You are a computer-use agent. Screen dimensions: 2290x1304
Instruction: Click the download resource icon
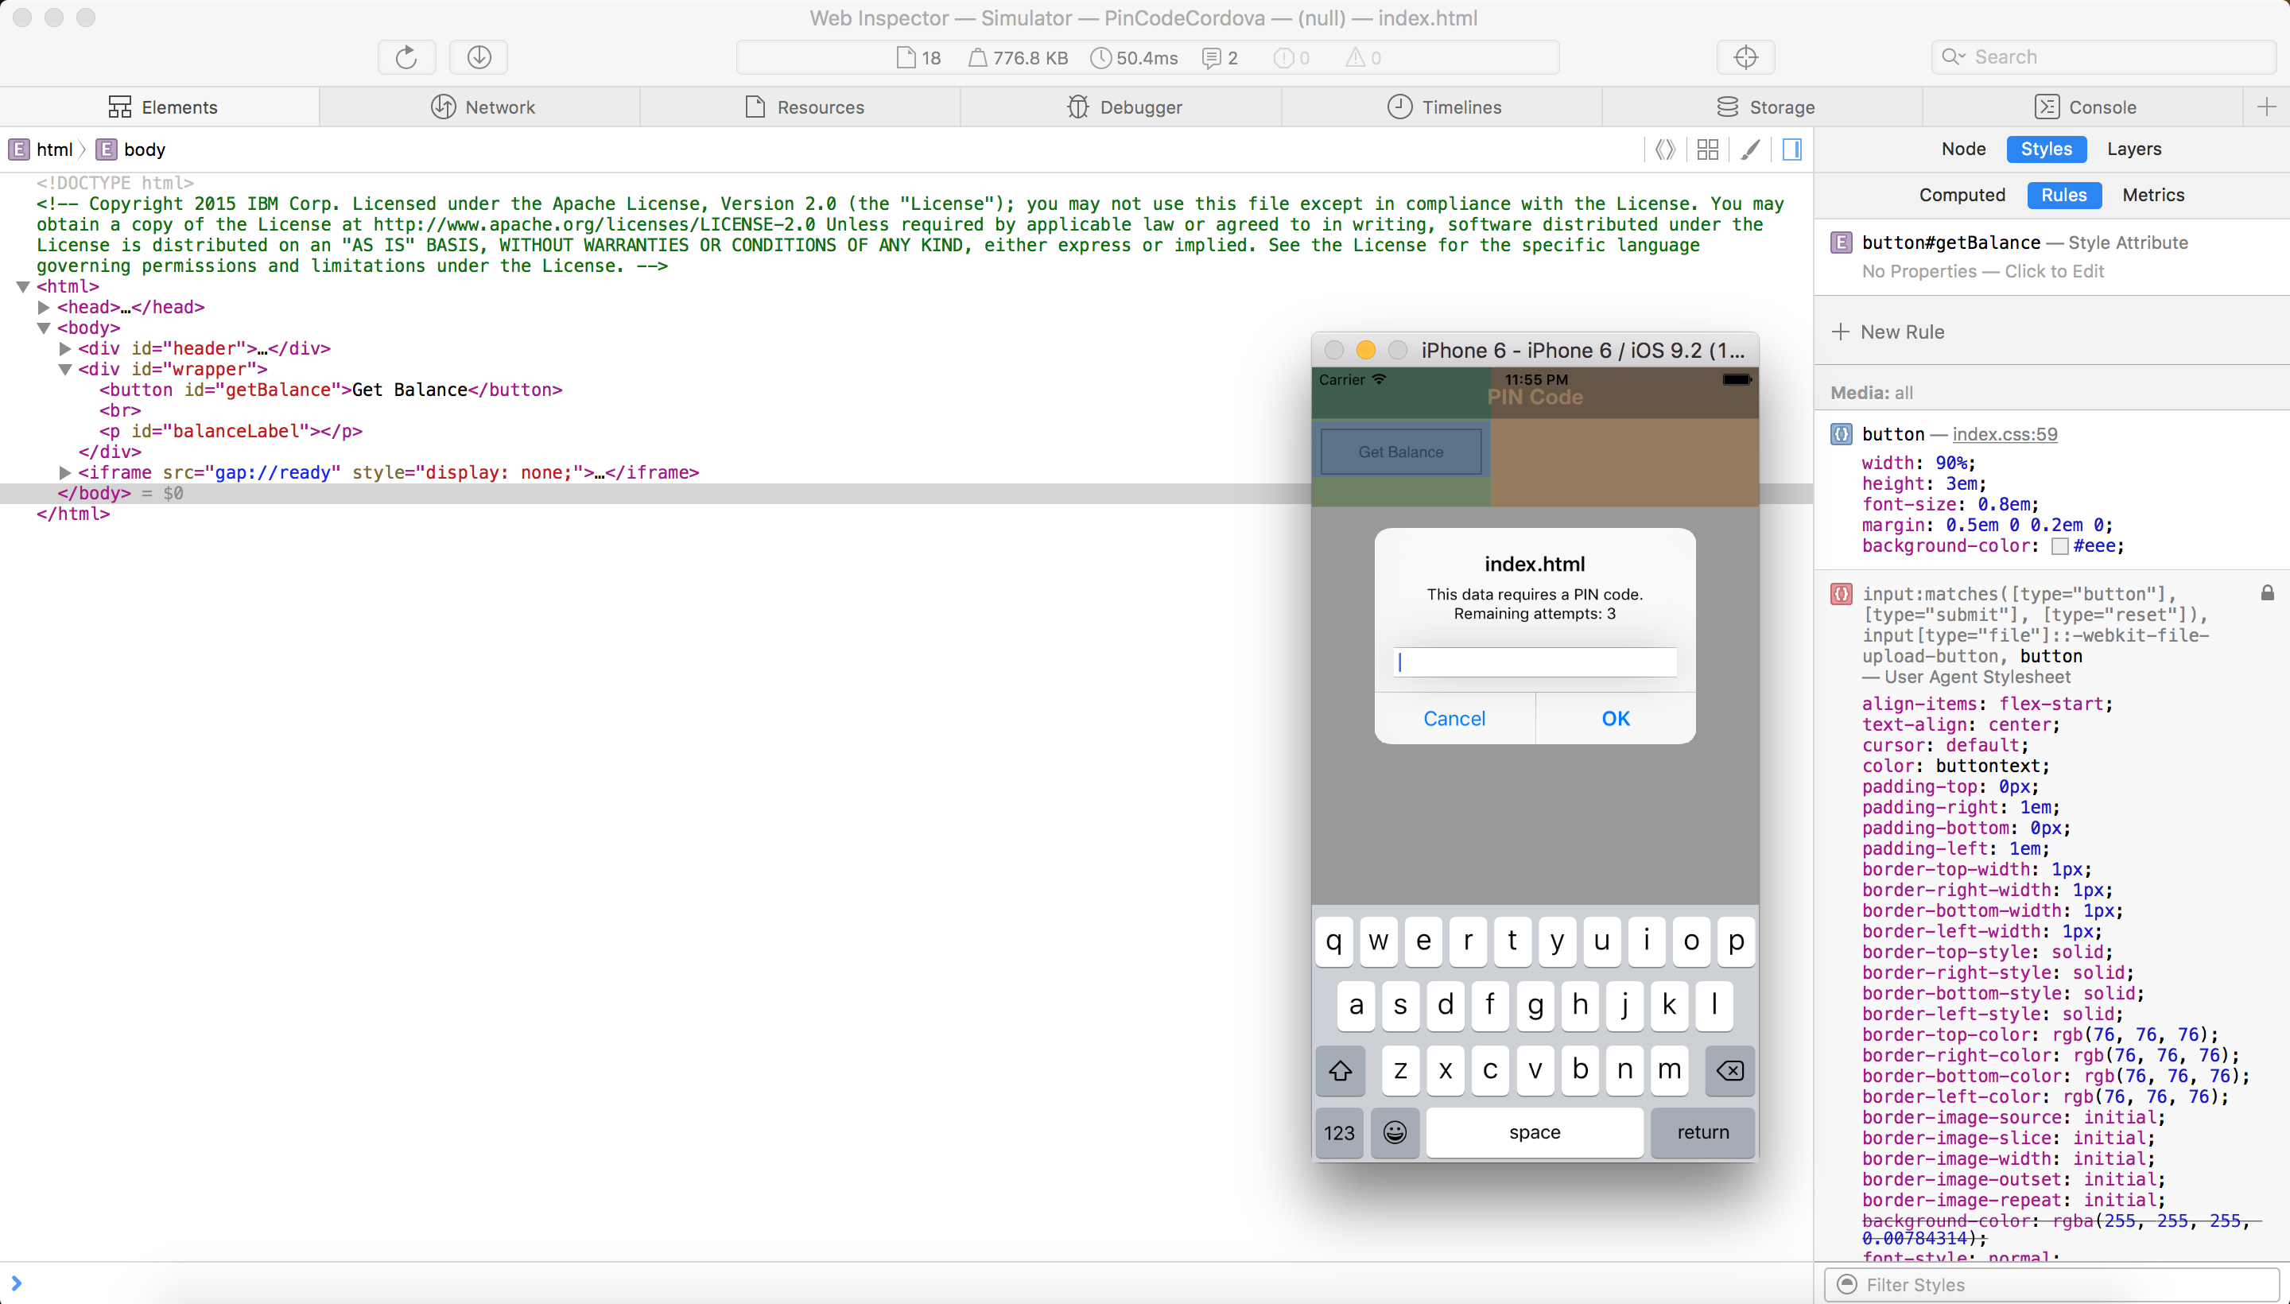click(478, 56)
